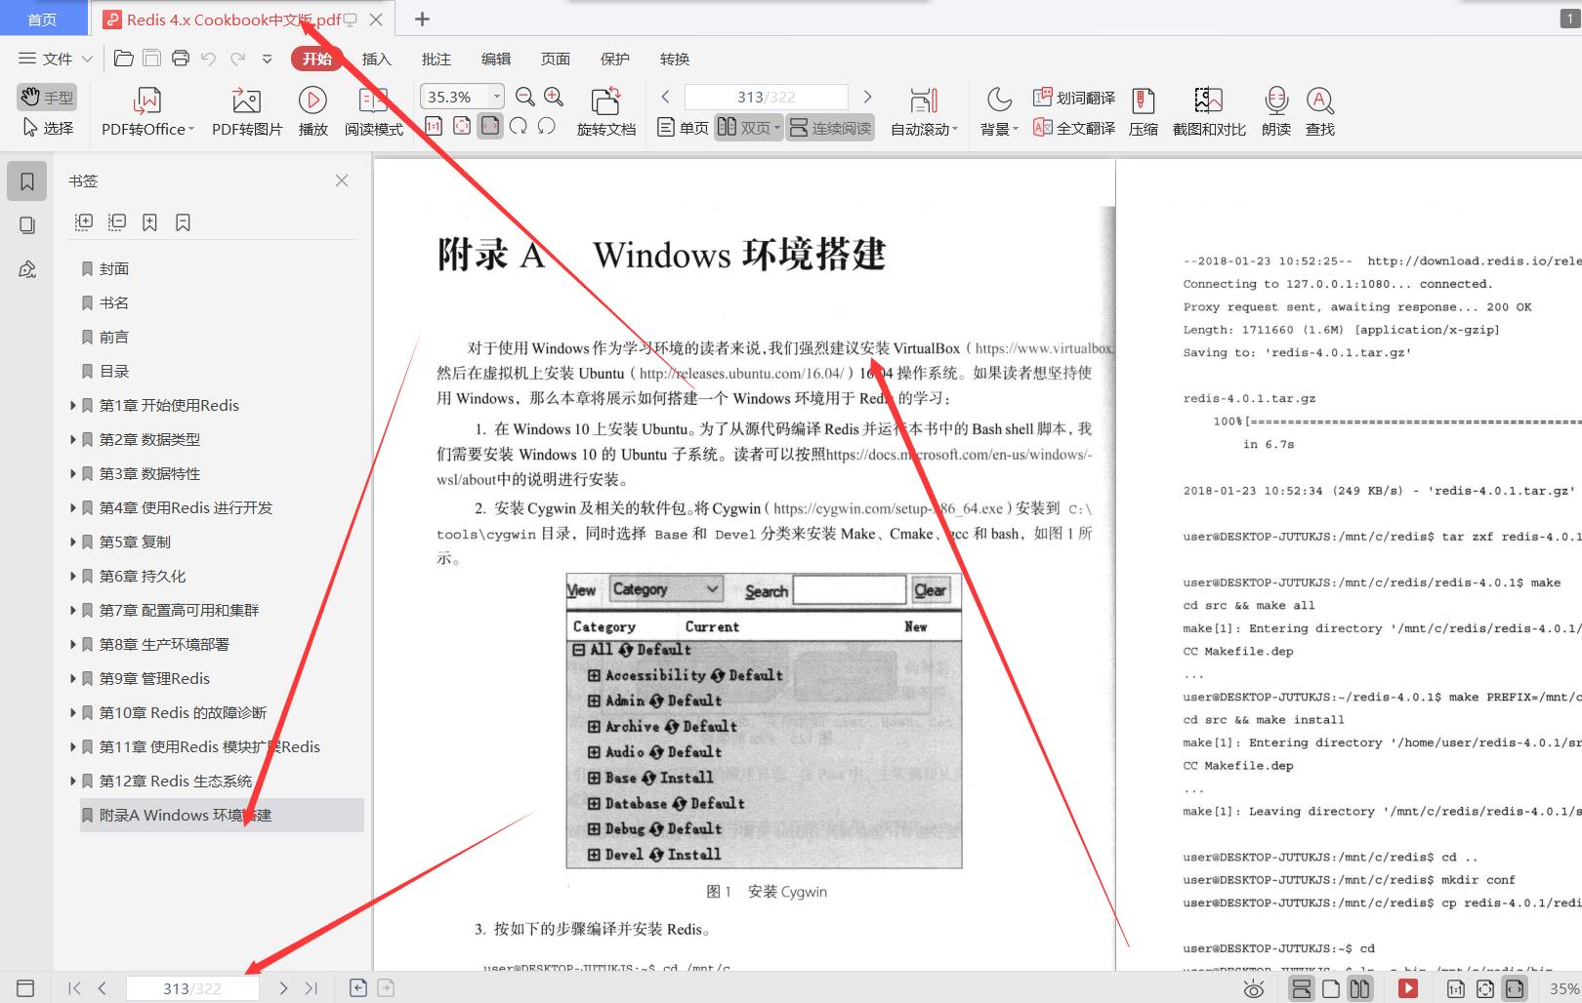Go to the 首页 home tab
1582x1003 pixels.
(x=42, y=19)
